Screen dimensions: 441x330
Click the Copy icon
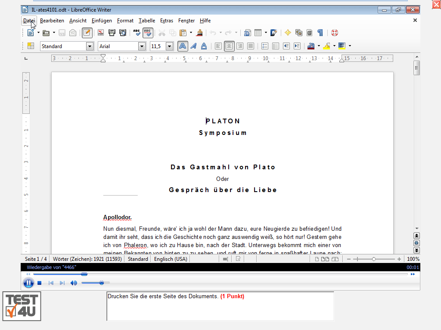point(172,33)
